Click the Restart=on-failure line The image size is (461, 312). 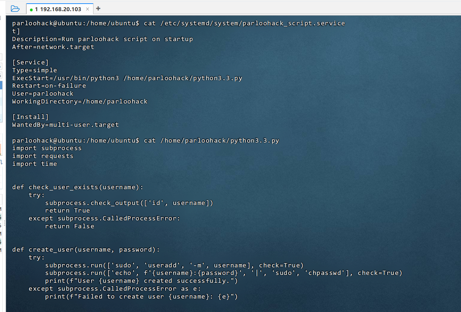click(49, 86)
